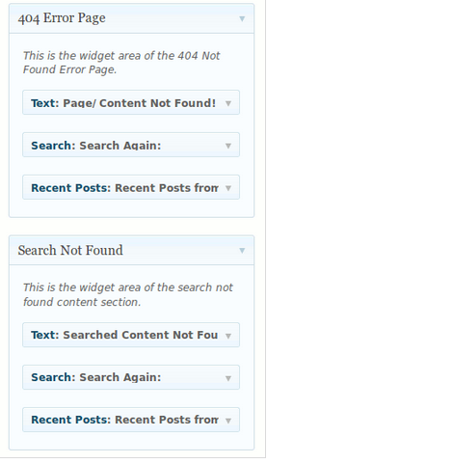
Task: Click empty area below widgets in 404 Error Page panel
Action: [x=131, y=208]
